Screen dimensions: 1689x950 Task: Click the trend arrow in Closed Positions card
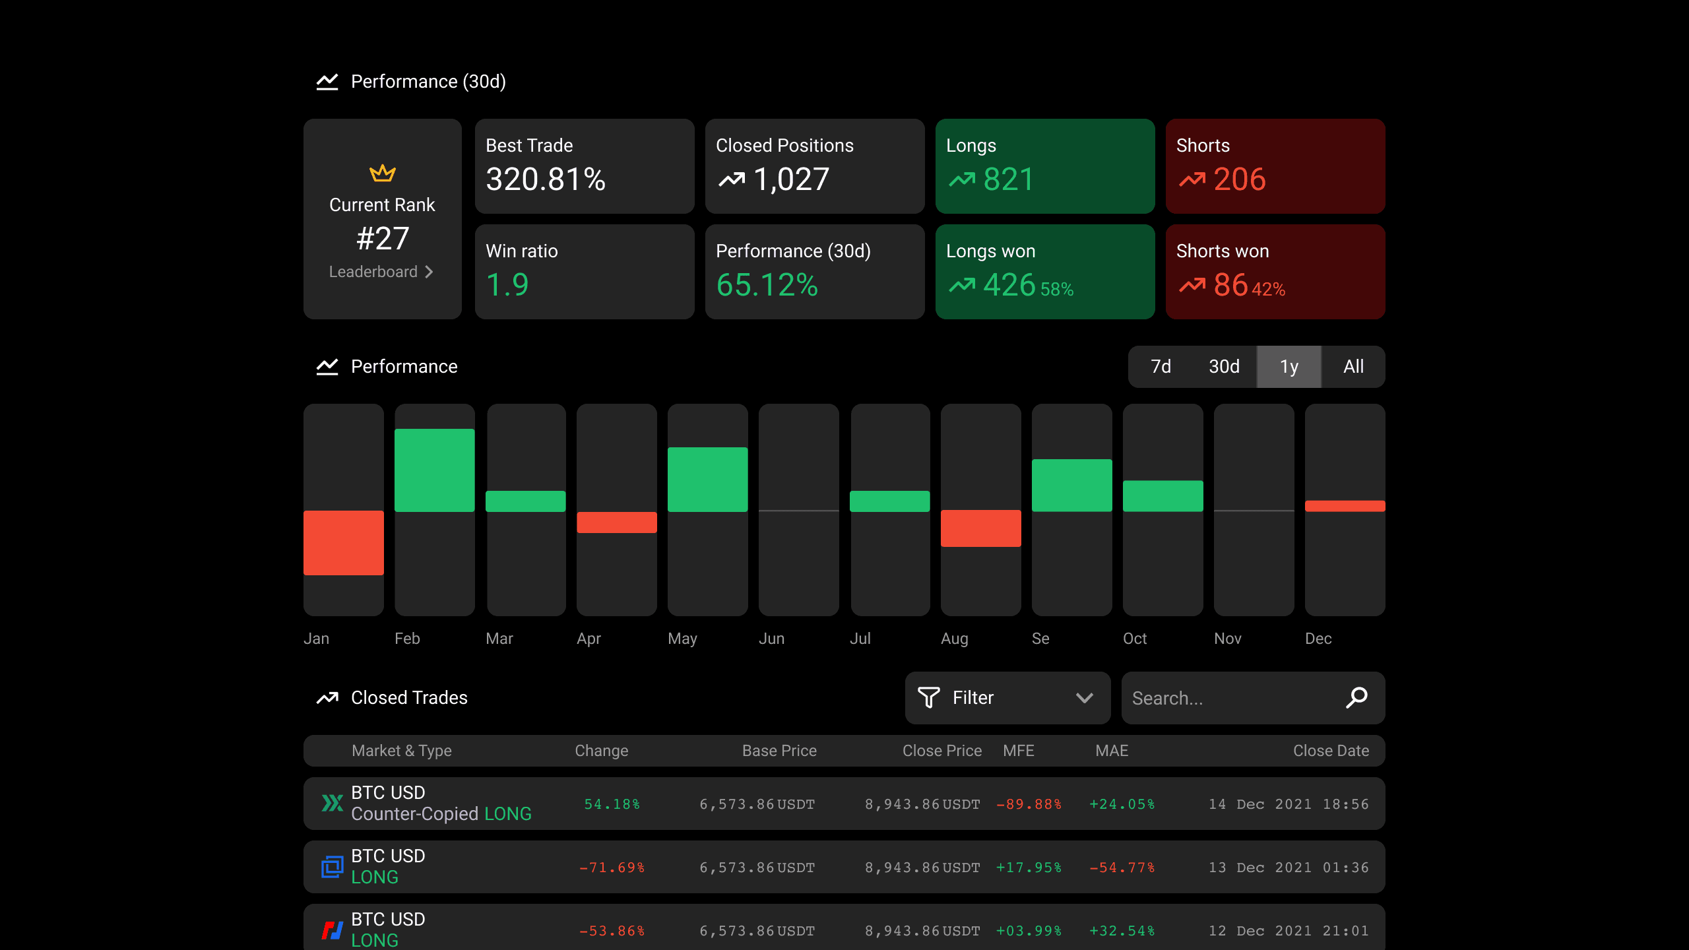[x=732, y=179]
